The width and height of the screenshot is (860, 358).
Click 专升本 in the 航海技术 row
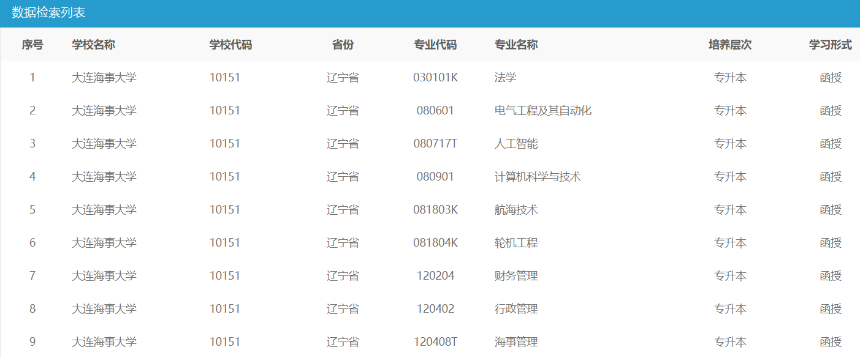(x=730, y=210)
